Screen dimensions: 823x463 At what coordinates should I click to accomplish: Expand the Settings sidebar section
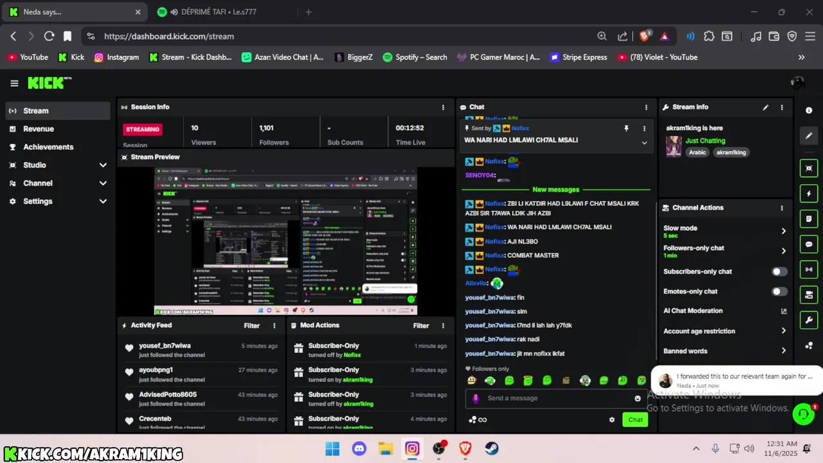103,201
